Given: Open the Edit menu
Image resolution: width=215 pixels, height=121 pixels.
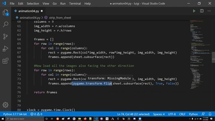Looking at the screenshot, I should point(20,4).
